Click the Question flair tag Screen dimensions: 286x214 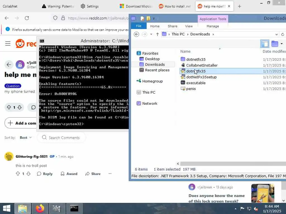tap(13, 86)
